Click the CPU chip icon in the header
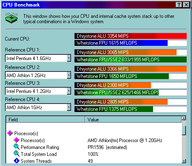The height and width of the screenshot is (166, 192). coord(11,18)
